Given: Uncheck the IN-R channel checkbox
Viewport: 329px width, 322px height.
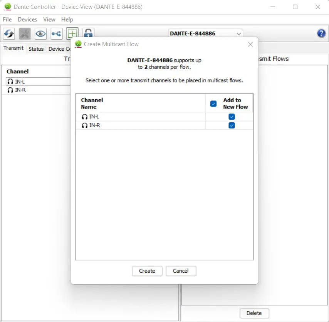Looking at the screenshot, I should coord(232,125).
